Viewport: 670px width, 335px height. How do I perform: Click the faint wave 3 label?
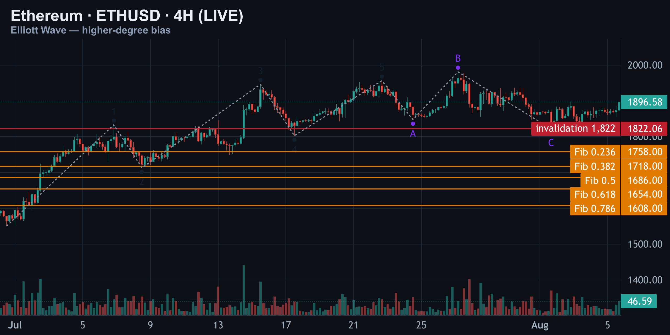point(260,71)
